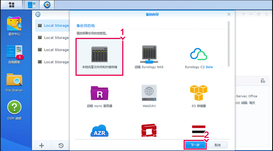This screenshot has width=273, height=151.
Task: Click the Beta label next to Synology C2
Action: [209, 67]
